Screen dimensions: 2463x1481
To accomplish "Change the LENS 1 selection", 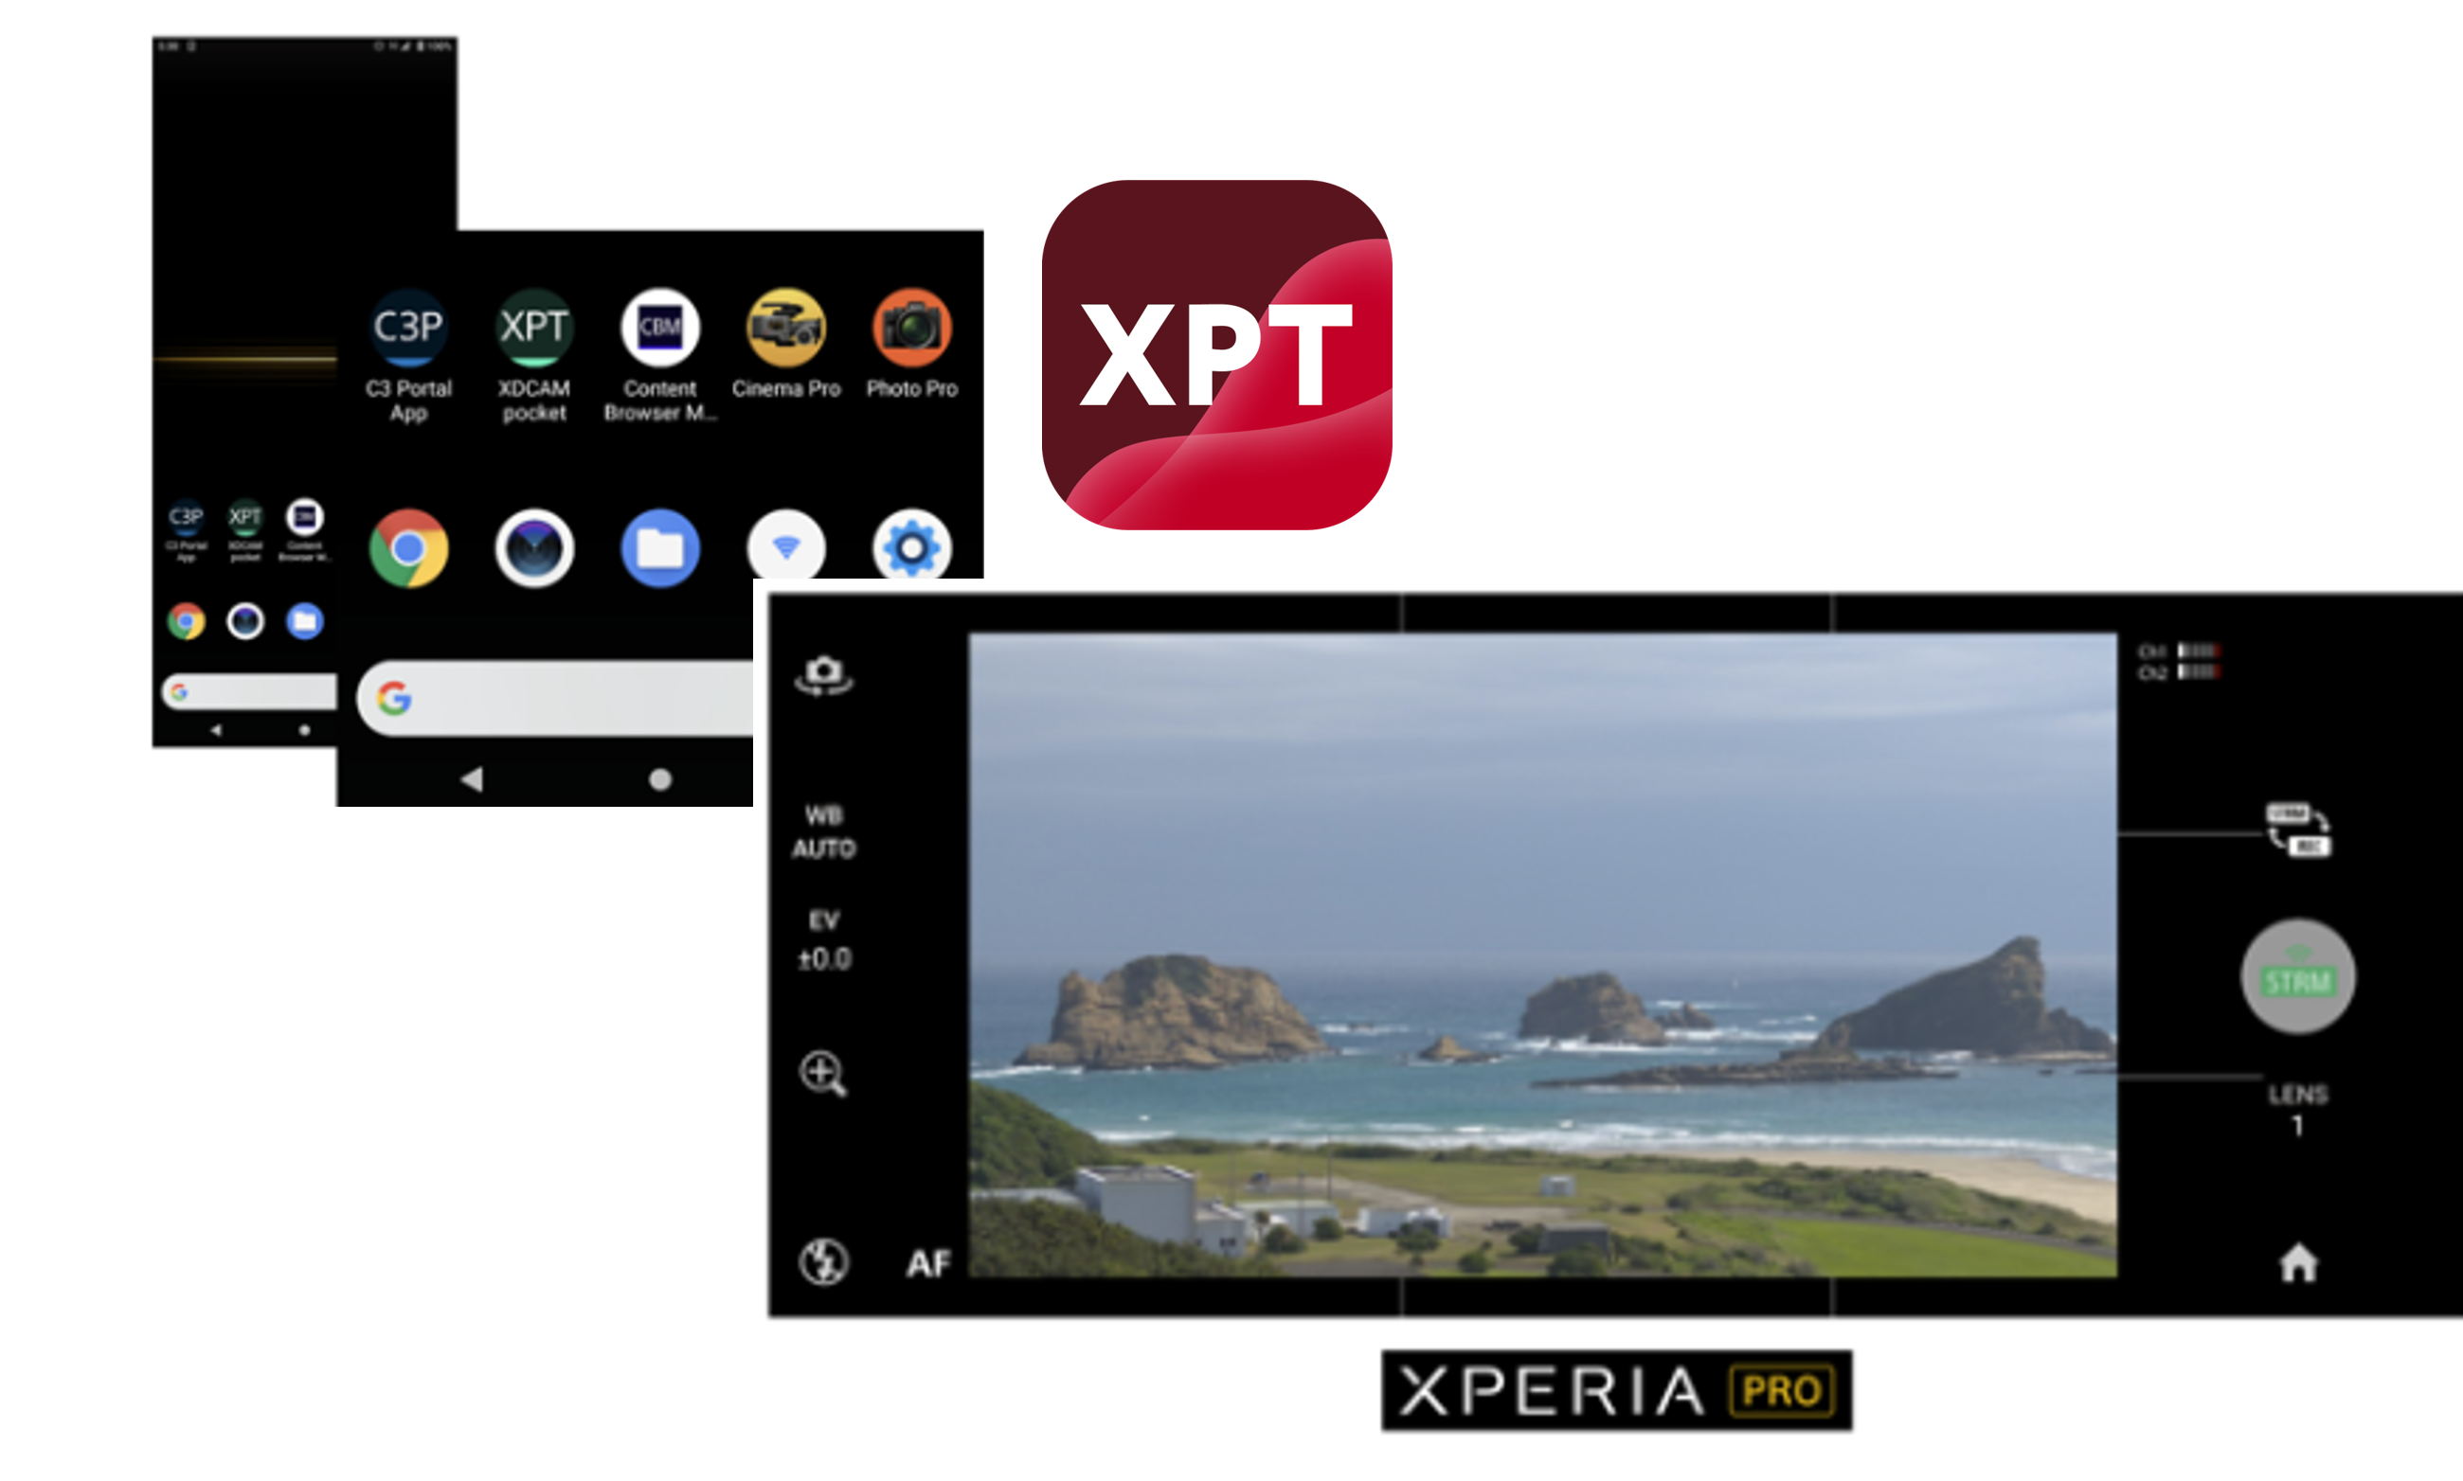I will 2297,1110.
